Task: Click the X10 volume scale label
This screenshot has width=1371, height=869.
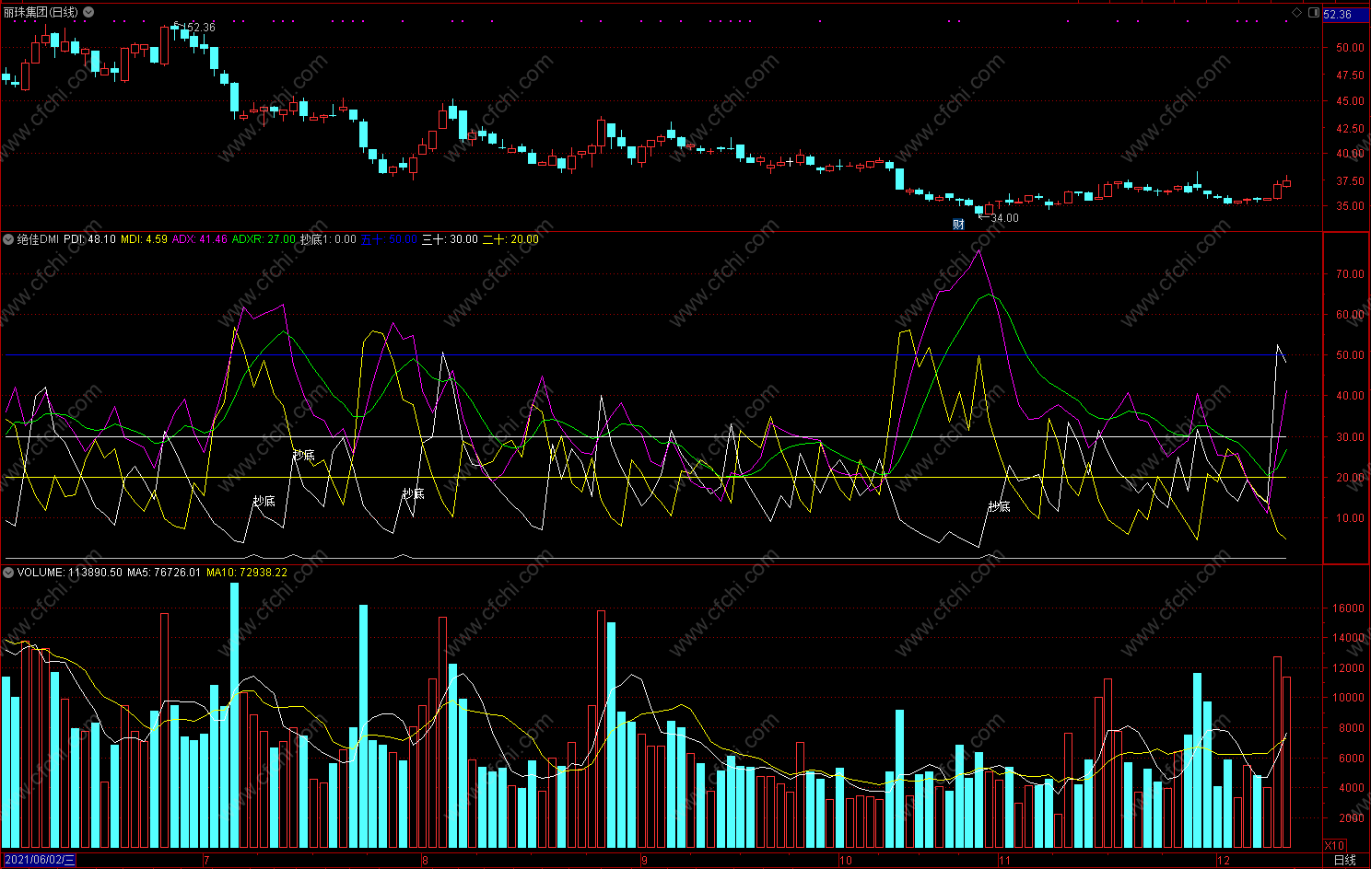Action: point(1334,845)
